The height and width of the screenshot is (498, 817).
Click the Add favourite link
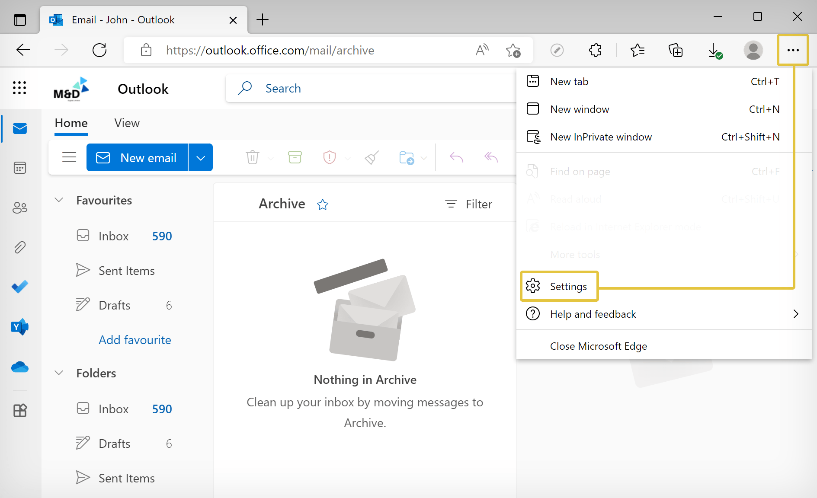135,340
